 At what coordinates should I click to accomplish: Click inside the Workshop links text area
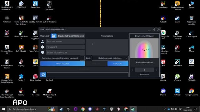tap(107, 47)
